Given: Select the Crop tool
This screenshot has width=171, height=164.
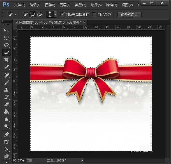Looking at the screenshot, I should point(6,60).
